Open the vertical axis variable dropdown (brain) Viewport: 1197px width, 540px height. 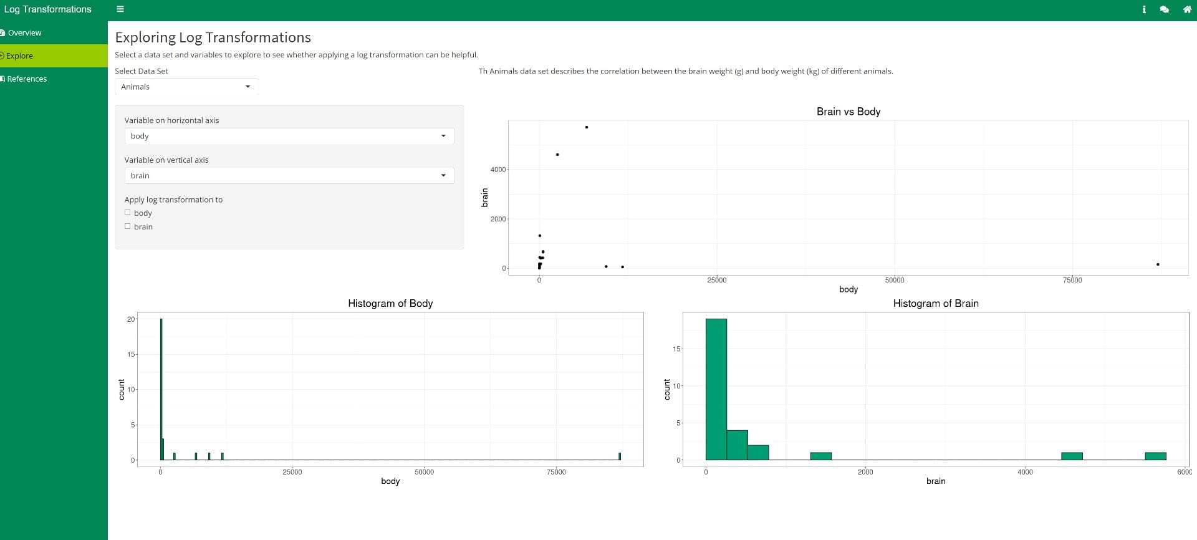click(289, 175)
